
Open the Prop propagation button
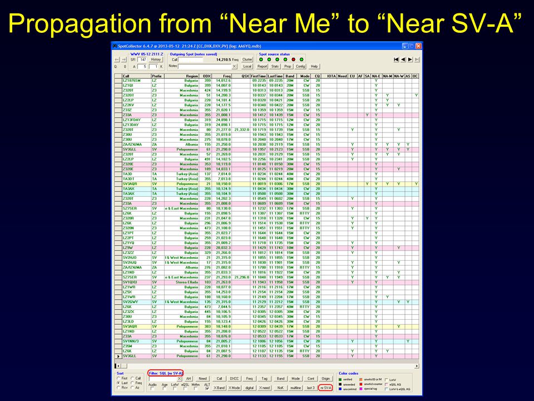click(x=288, y=66)
